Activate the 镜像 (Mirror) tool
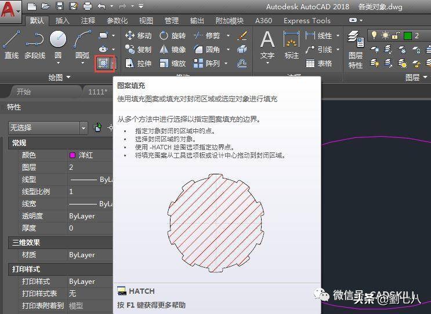 (x=172, y=49)
